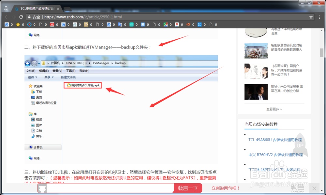Open TCL 49A860U 安装软件通用教程 link
This screenshot has width=326, height=195.
point(275,140)
